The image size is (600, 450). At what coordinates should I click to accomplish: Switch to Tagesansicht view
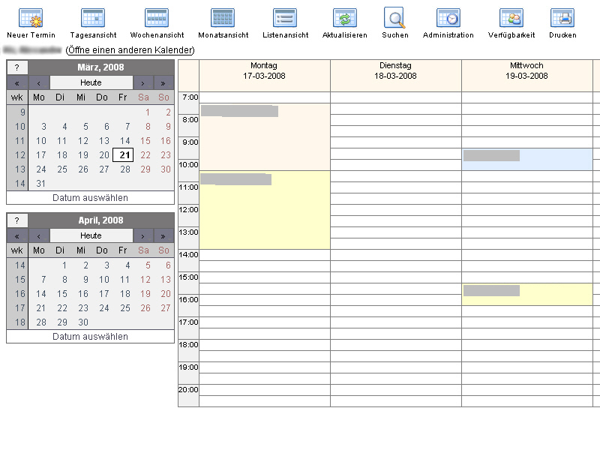(93, 18)
